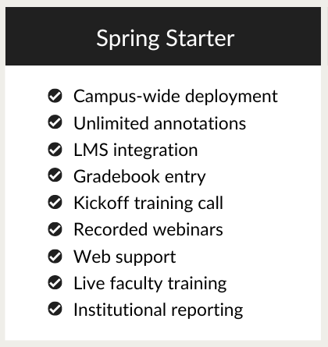Viewport: 328px width, 347px height.
Task: Click the check icon beside Gradebook entry
Action: point(55,176)
